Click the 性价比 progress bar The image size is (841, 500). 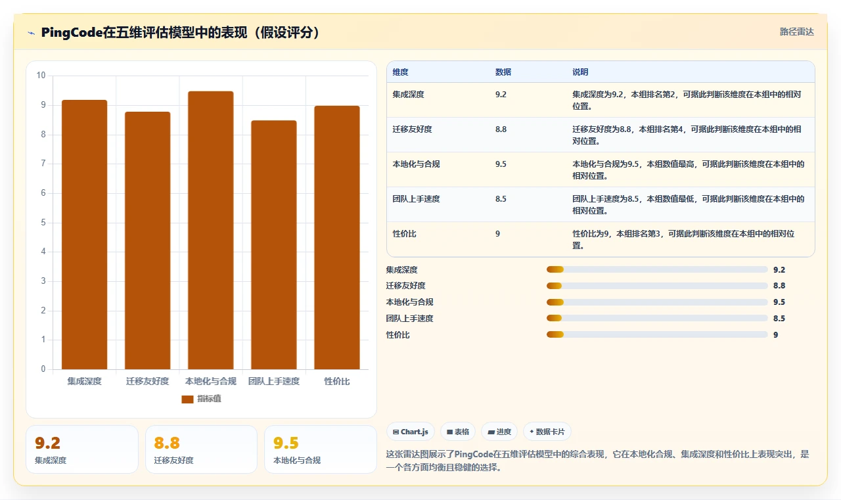[x=657, y=335]
